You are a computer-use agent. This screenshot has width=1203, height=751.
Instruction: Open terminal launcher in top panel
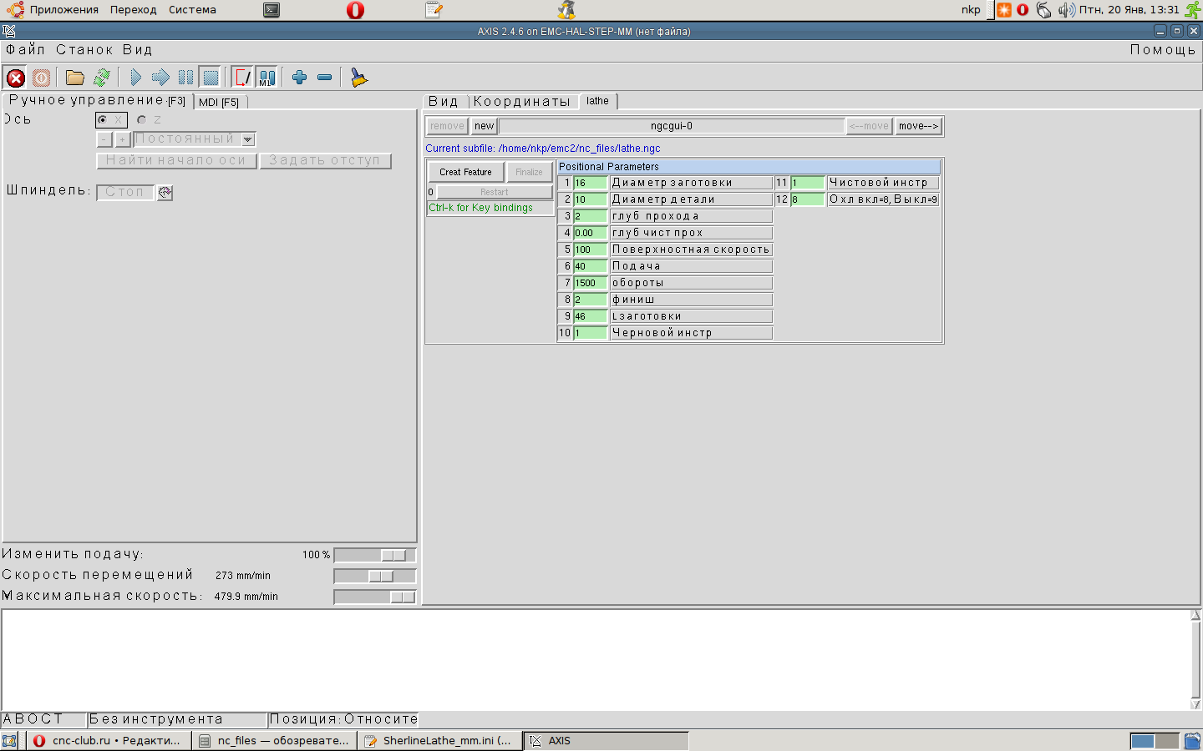pos(272,10)
